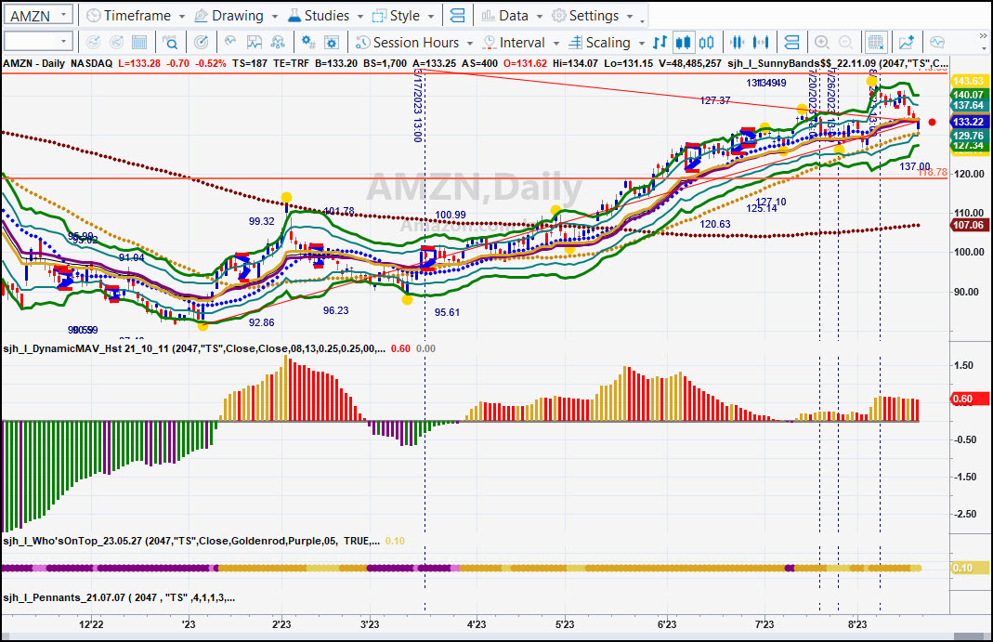Viewport: 993px width, 642px height.
Task: Click the Data bar chart icon
Action: [488, 15]
